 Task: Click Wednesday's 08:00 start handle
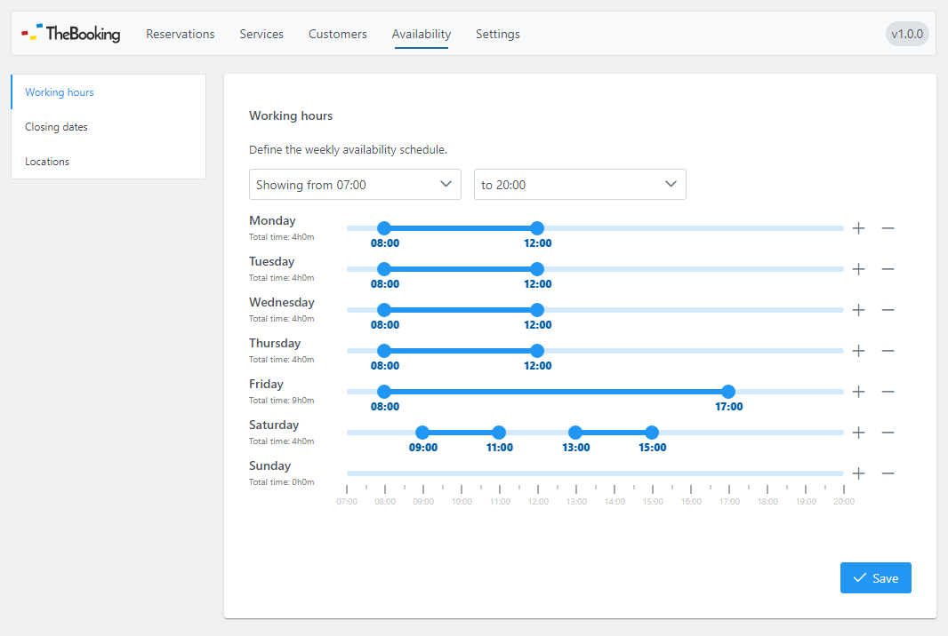point(384,310)
